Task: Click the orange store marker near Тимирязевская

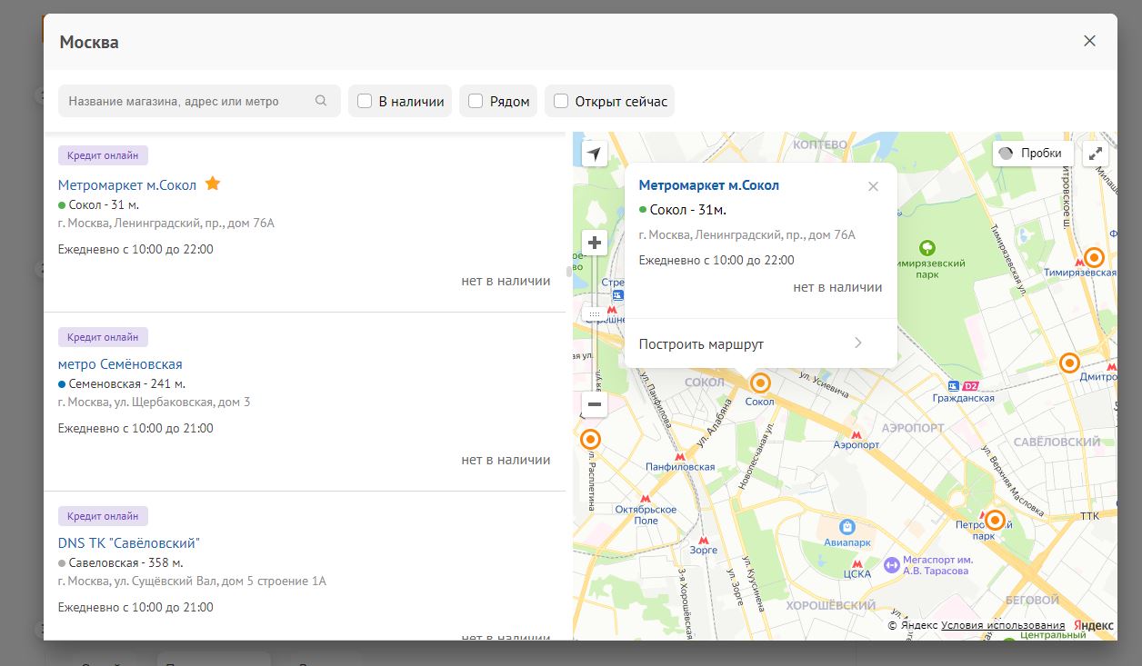Action: pyautogui.click(x=1095, y=257)
